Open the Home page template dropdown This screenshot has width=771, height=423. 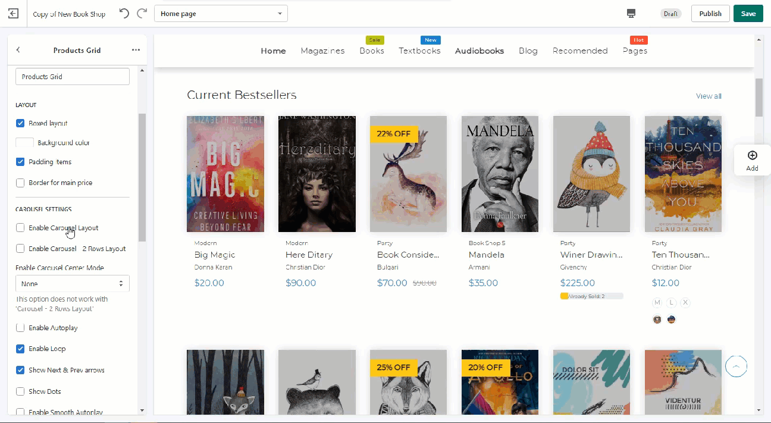(221, 14)
